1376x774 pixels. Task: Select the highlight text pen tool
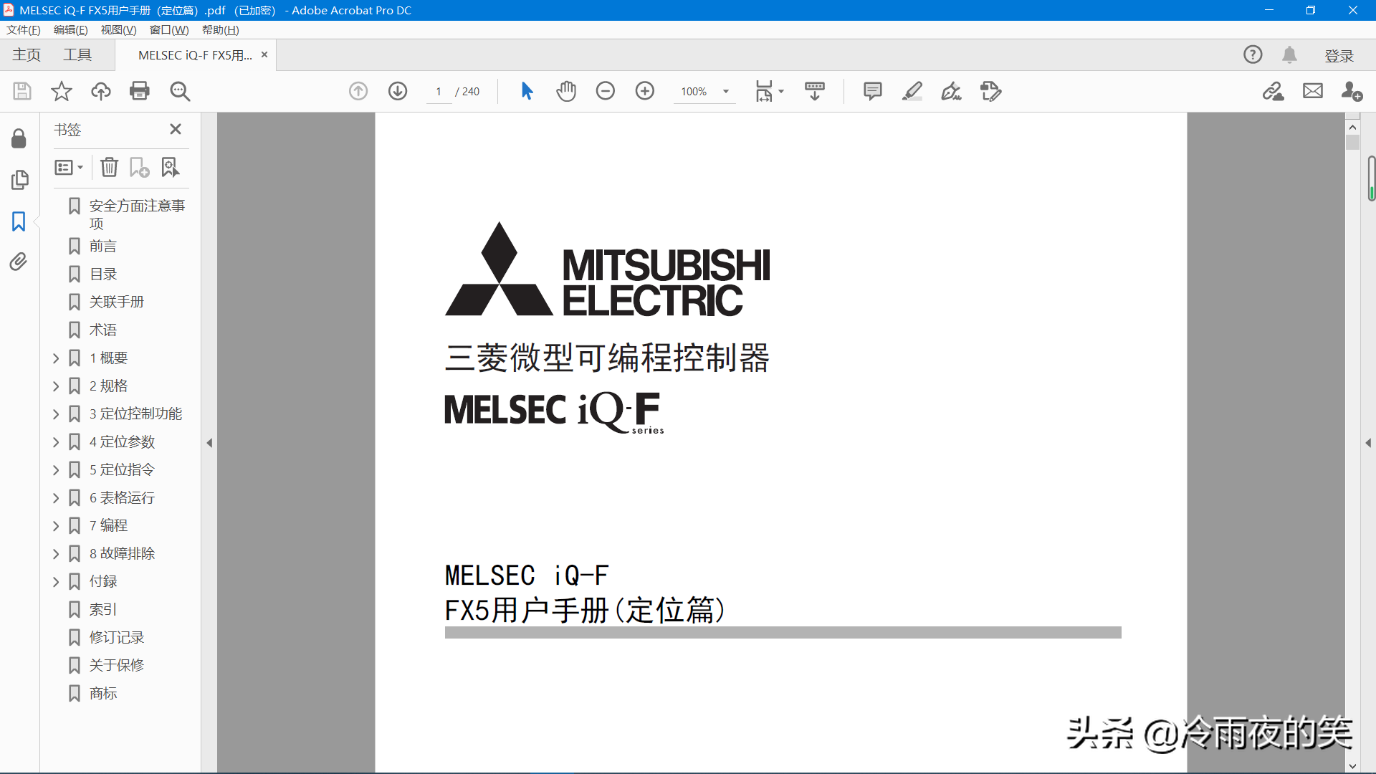pyautogui.click(x=912, y=91)
